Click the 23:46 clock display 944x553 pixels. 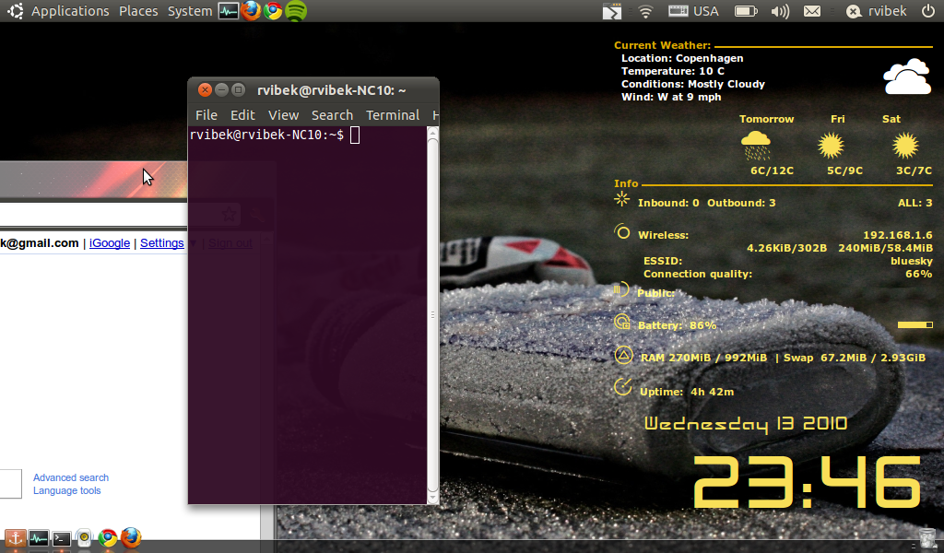pos(808,482)
